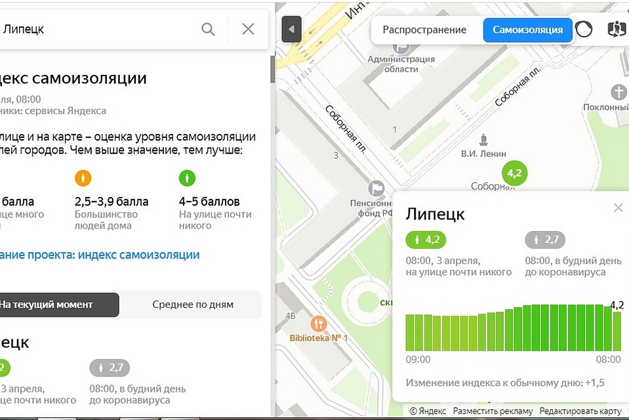The image size is (629, 420).
Task: Click the circle layer icon next to Самоизоляция
Action: (x=584, y=30)
